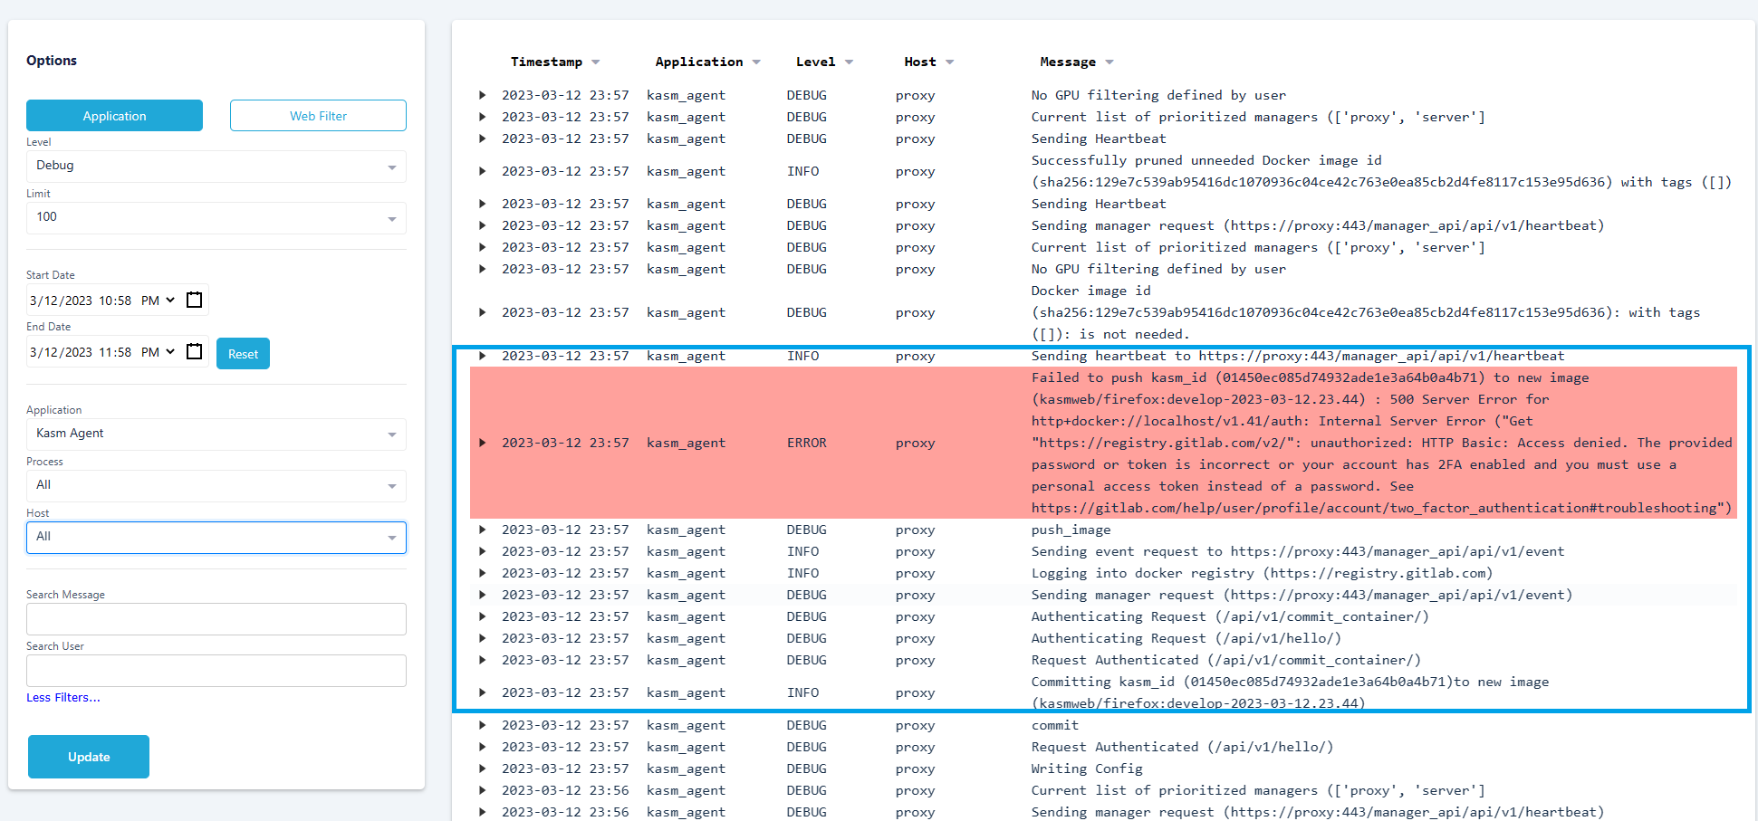Open the Limit dropdown showing 100
The width and height of the screenshot is (1758, 821).
coord(216,217)
